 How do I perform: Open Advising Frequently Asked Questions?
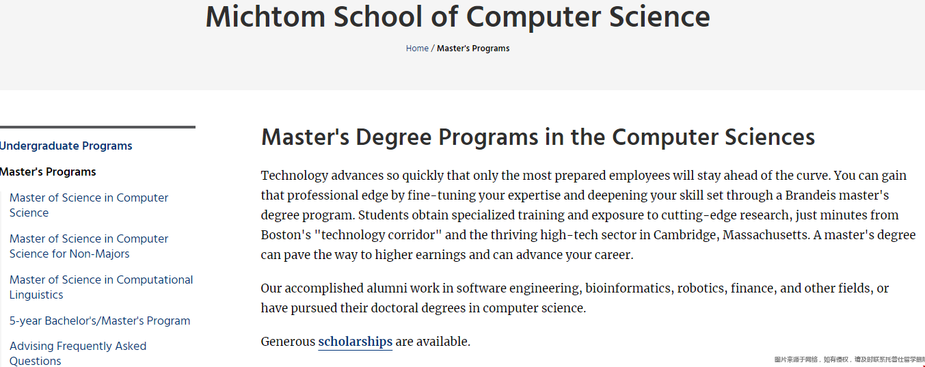[78, 353]
